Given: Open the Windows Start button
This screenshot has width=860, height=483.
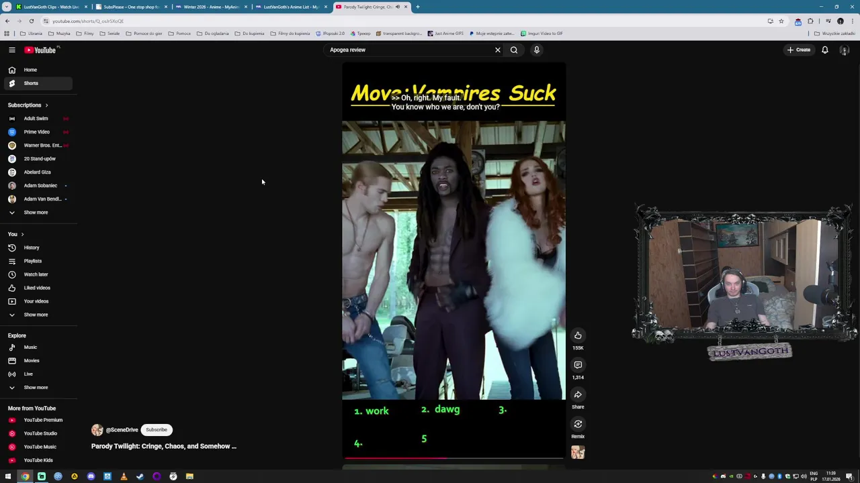Looking at the screenshot, I should tap(8, 476).
